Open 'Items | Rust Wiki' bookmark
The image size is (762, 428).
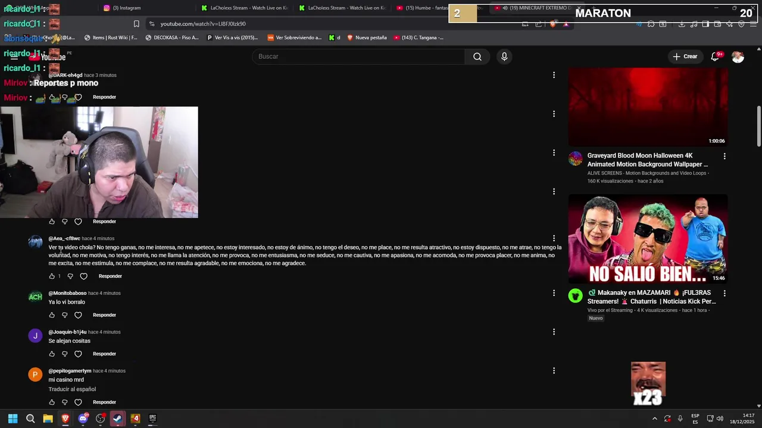111,37
